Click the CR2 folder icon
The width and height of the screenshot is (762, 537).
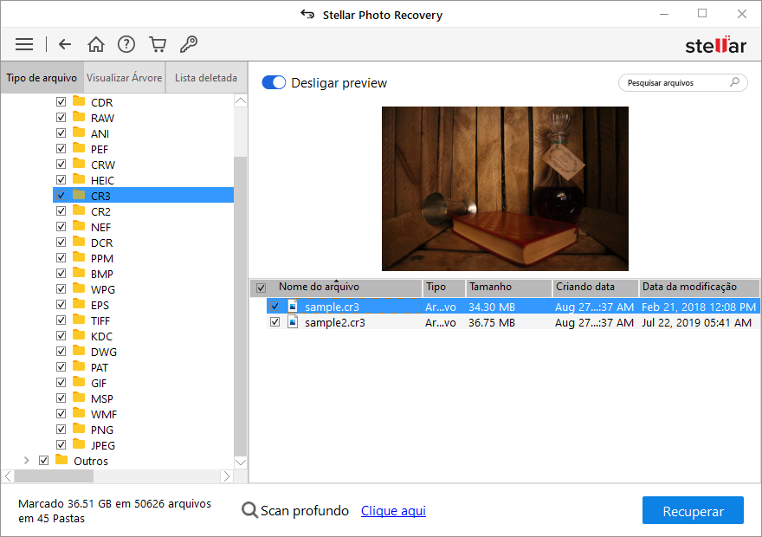click(x=79, y=210)
